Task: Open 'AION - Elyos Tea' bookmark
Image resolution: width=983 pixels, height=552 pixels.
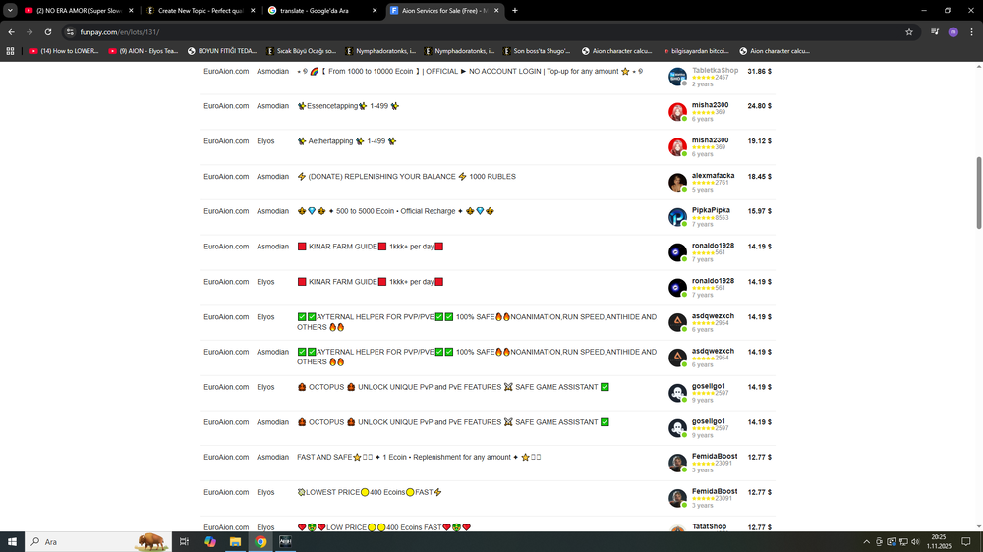Action: pos(144,51)
